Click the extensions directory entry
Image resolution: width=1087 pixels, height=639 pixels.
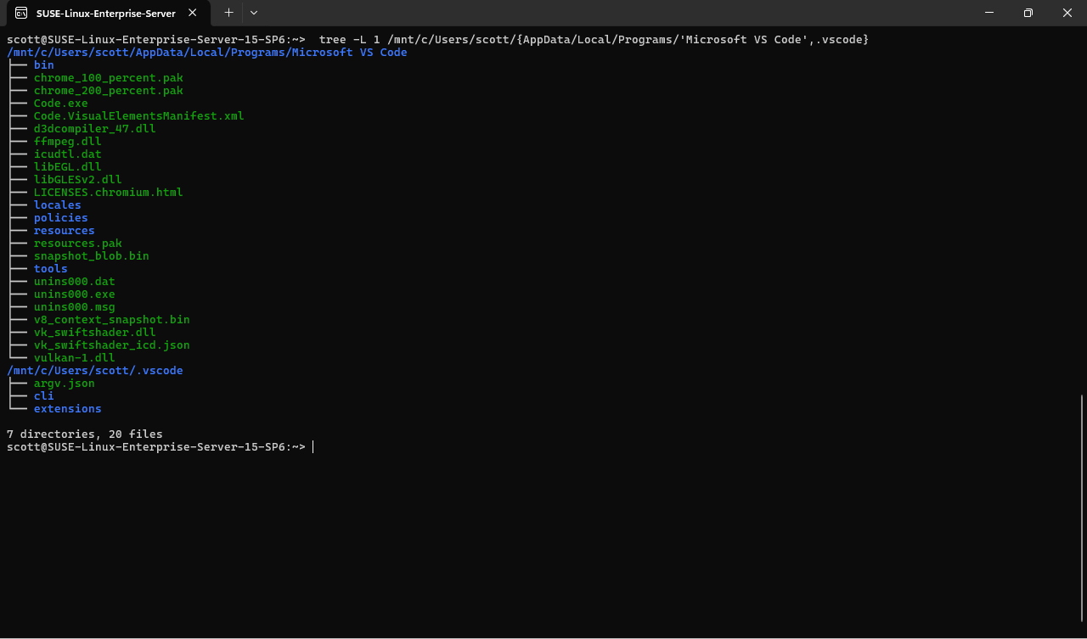coord(67,409)
